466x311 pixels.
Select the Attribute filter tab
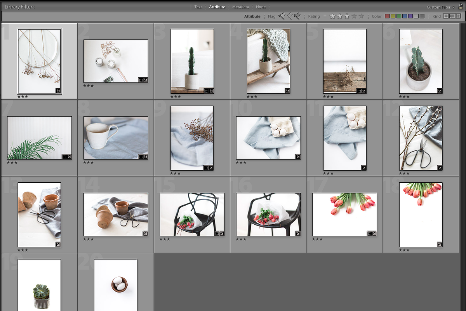pyautogui.click(x=217, y=7)
